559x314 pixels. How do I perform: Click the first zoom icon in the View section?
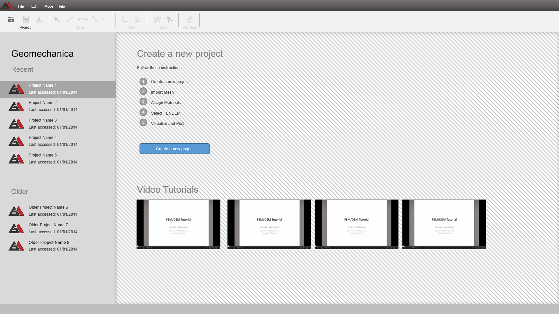pyautogui.click(x=126, y=20)
